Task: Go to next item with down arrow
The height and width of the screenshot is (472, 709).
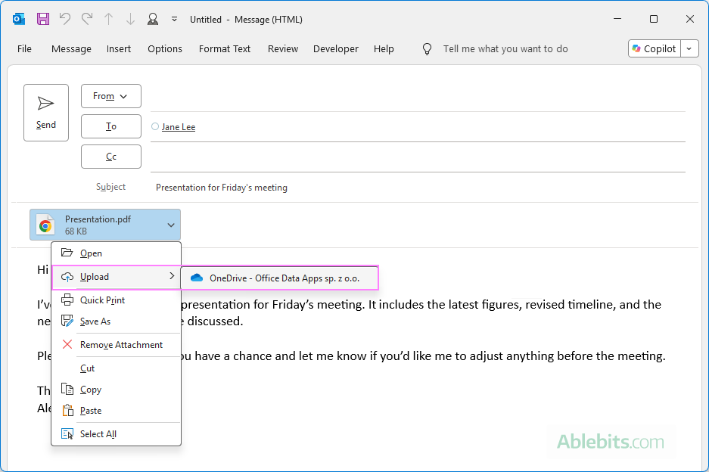Action: (x=130, y=19)
